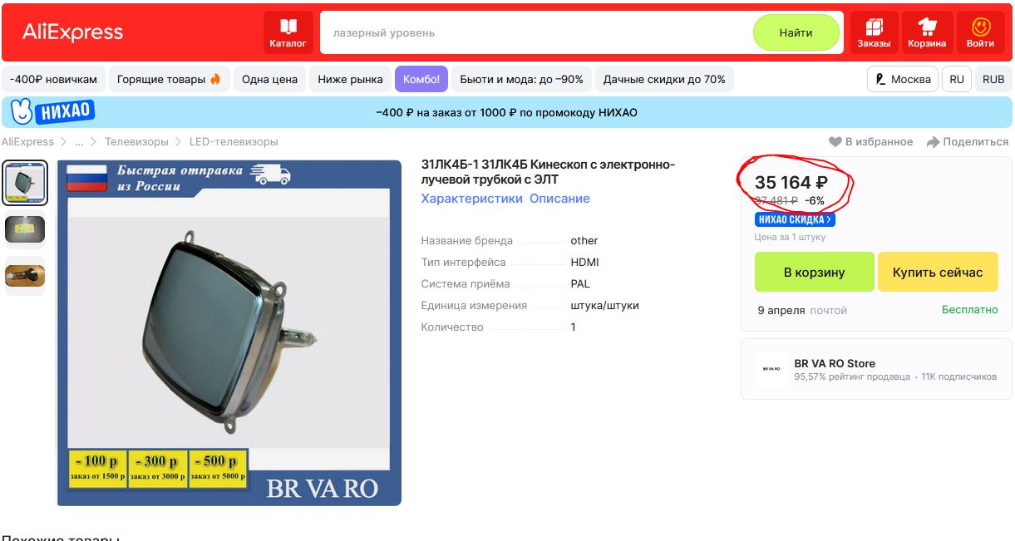Open the Заказы box icon
Image resolution: width=1015 pixels, height=541 pixels.
point(874,26)
